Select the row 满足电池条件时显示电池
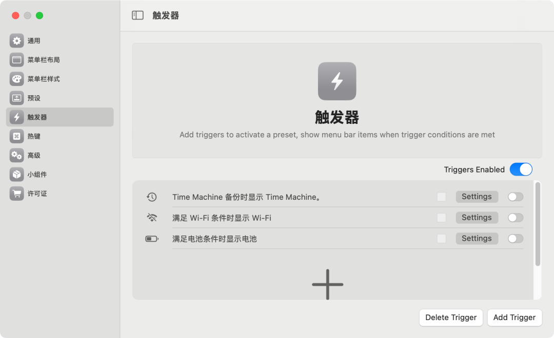 click(x=214, y=239)
